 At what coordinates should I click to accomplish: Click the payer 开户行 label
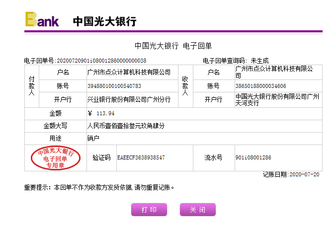tap(63, 100)
